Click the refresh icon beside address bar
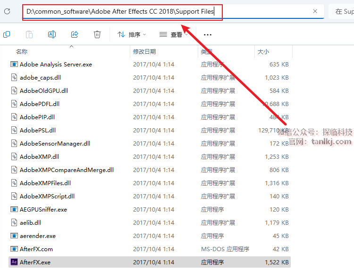 pos(7,11)
